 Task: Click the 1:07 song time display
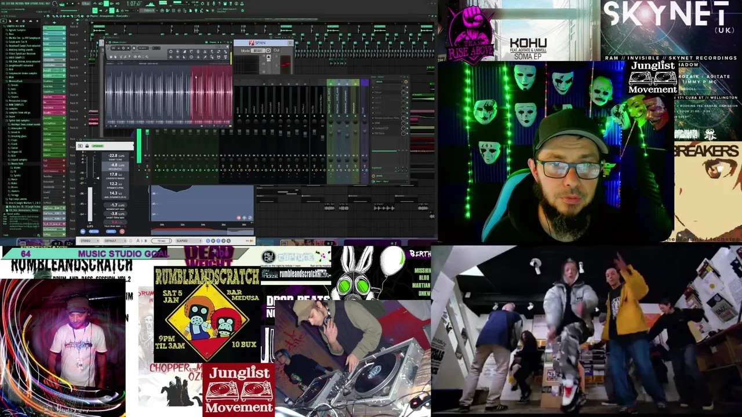coord(134,3)
